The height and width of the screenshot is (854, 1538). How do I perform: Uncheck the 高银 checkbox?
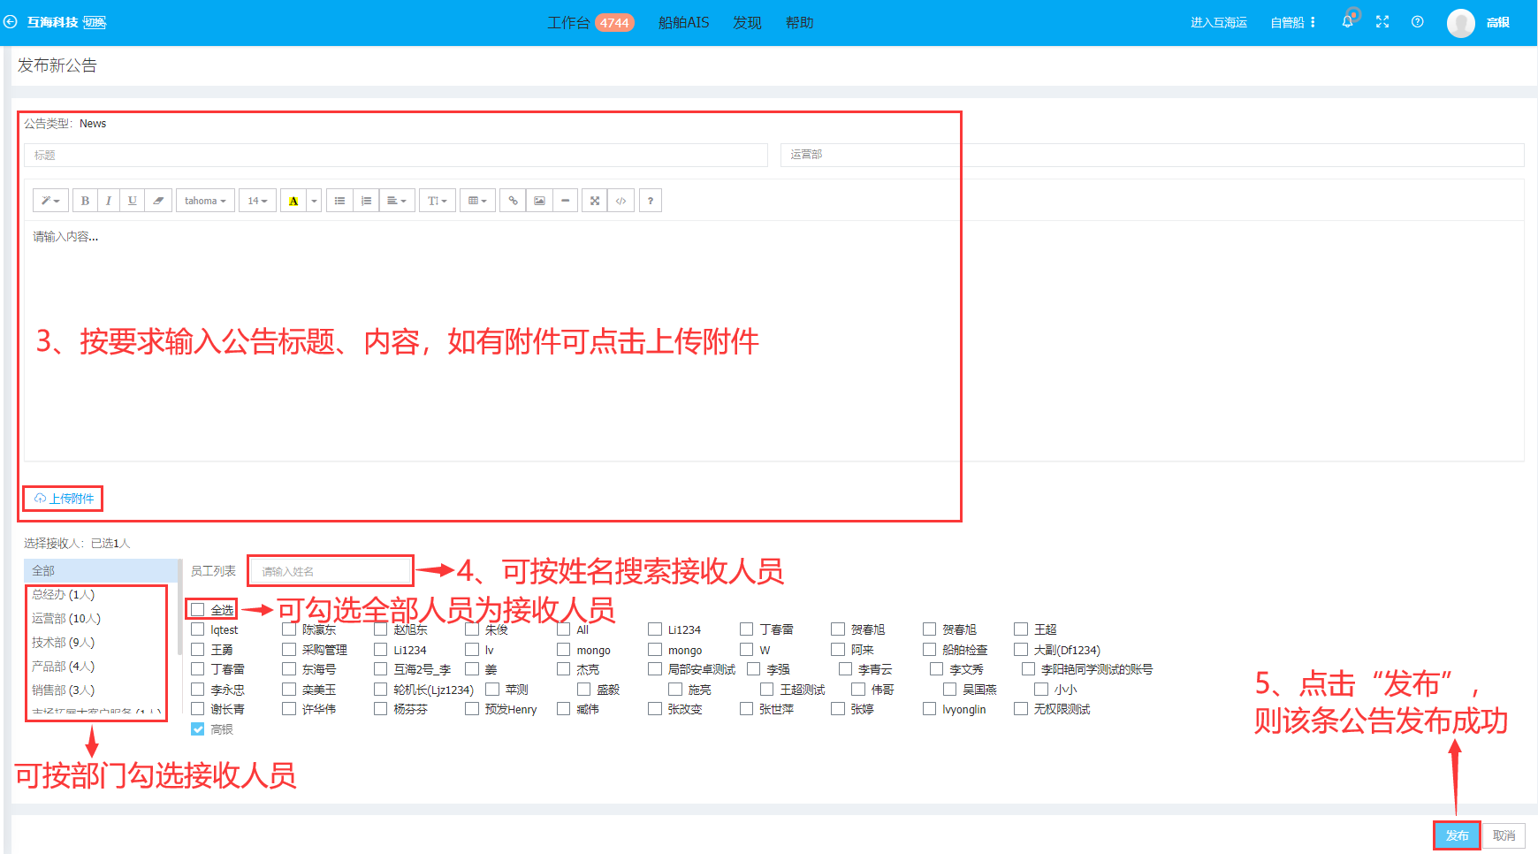[198, 728]
